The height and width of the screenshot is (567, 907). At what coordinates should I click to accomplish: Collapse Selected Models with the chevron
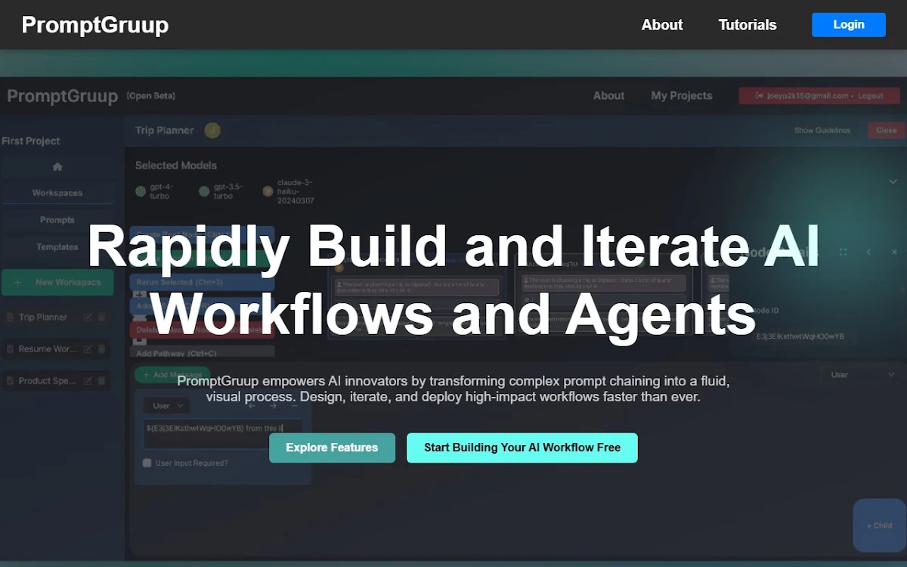(x=893, y=181)
